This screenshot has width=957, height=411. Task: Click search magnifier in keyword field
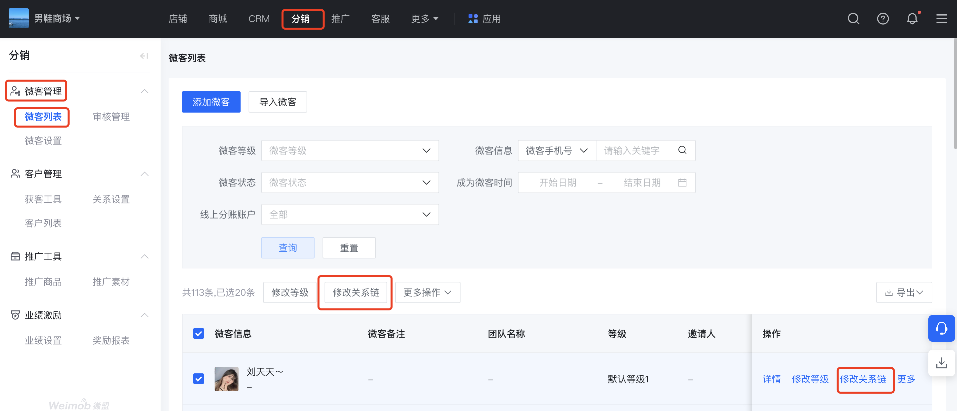682,150
